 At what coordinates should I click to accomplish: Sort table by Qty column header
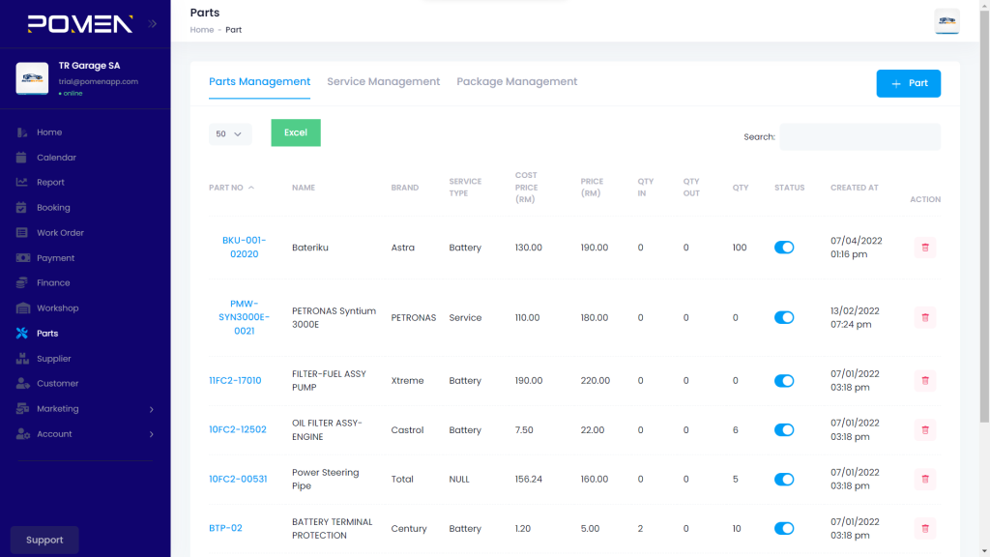click(740, 188)
